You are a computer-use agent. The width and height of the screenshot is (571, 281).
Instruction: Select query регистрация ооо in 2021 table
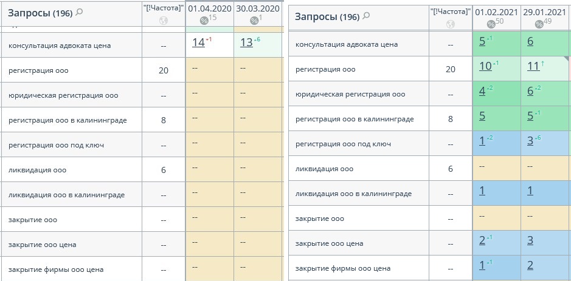coord(325,69)
